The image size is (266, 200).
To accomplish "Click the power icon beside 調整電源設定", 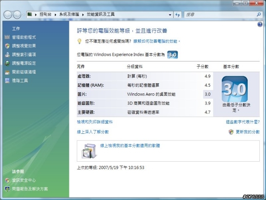I will coord(7,63).
